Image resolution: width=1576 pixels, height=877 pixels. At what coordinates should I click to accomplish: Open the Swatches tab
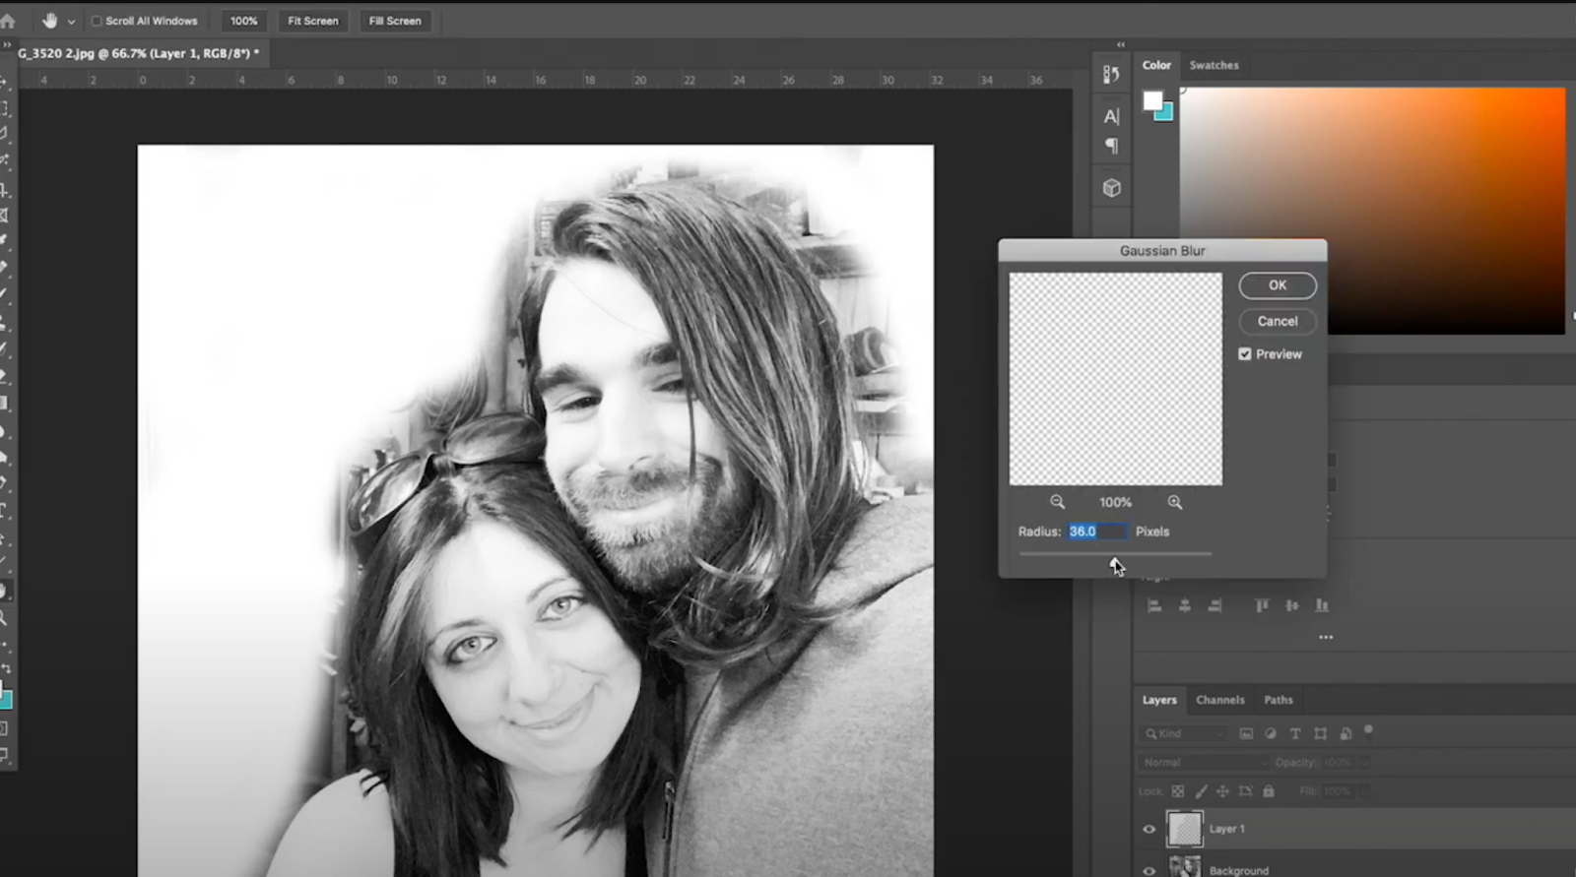click(x=1214, y=65)
